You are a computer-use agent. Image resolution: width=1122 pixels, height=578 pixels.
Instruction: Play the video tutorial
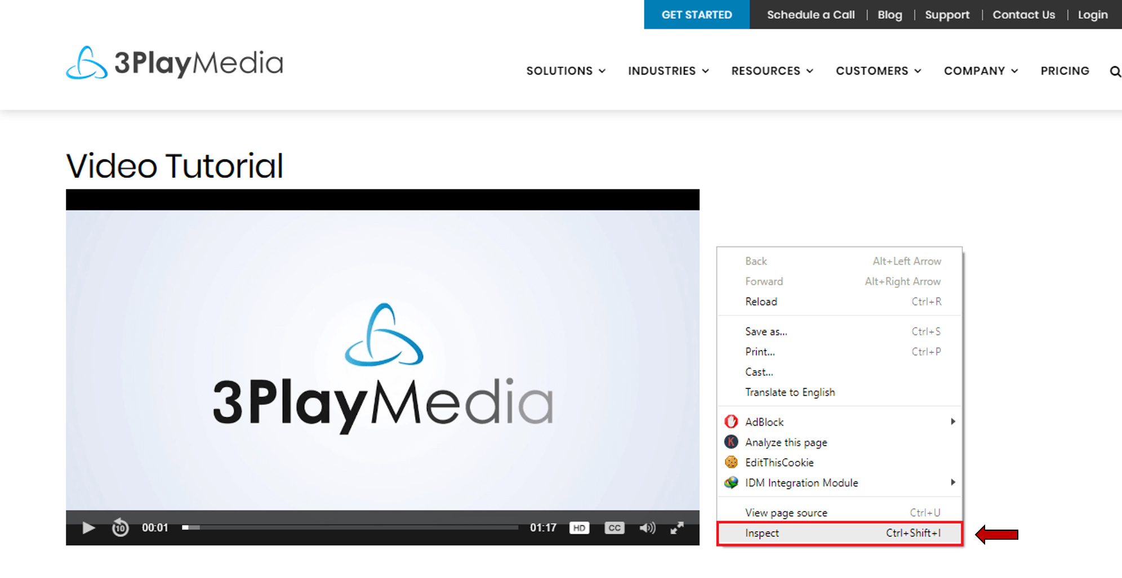pos(88,528)
